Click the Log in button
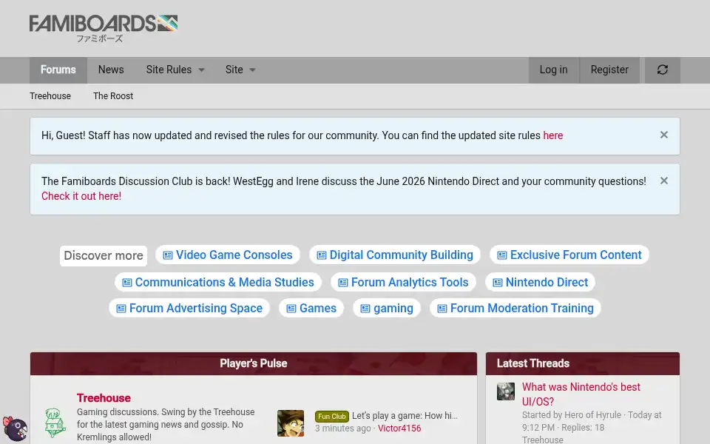 [x=553, y=70]
